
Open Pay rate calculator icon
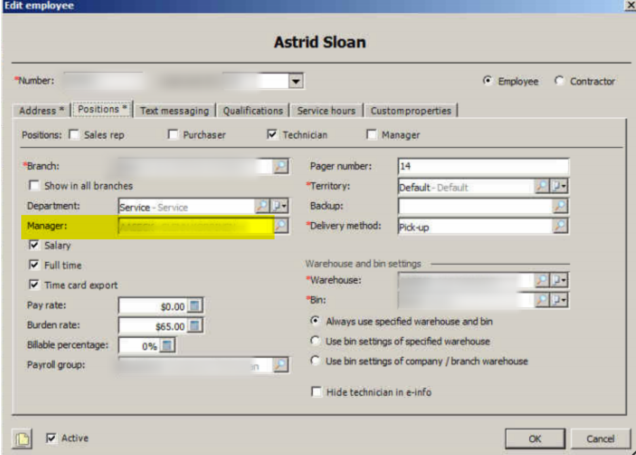(x=195, y=306)
